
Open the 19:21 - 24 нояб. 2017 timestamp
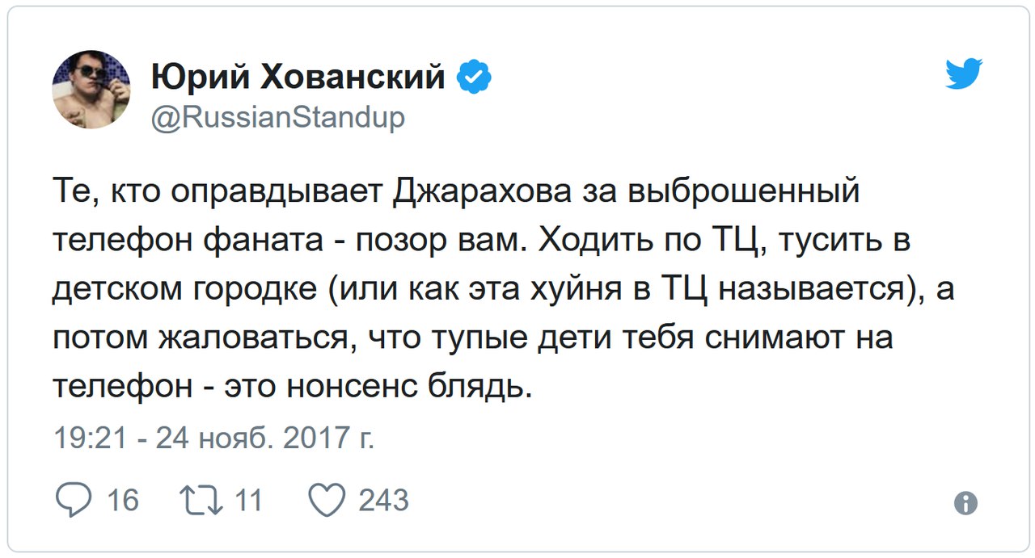click(x=213, y=438)
